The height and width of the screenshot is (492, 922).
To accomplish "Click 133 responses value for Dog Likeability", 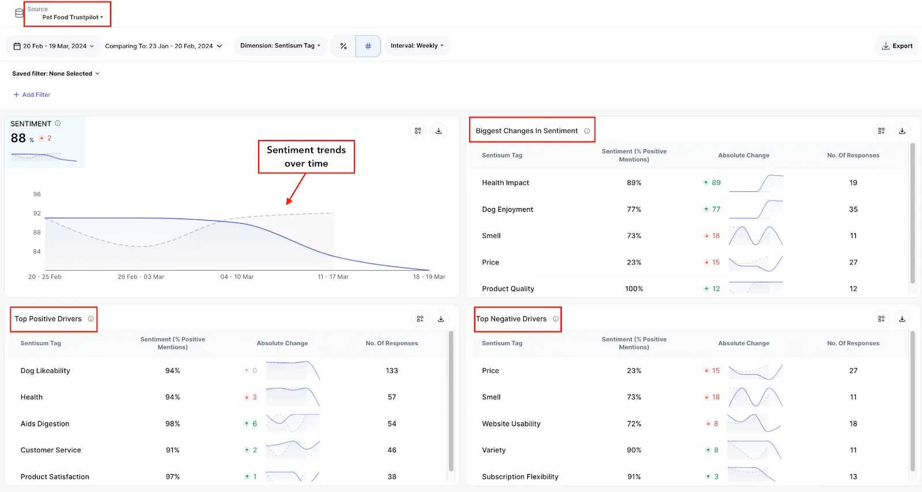I will 392,370.
